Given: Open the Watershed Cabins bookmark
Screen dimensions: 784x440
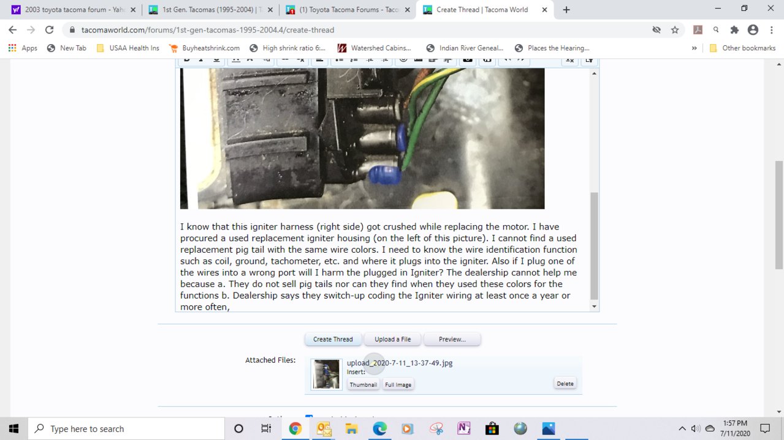Looking at the screenshot, I should [x=375, y=48].
